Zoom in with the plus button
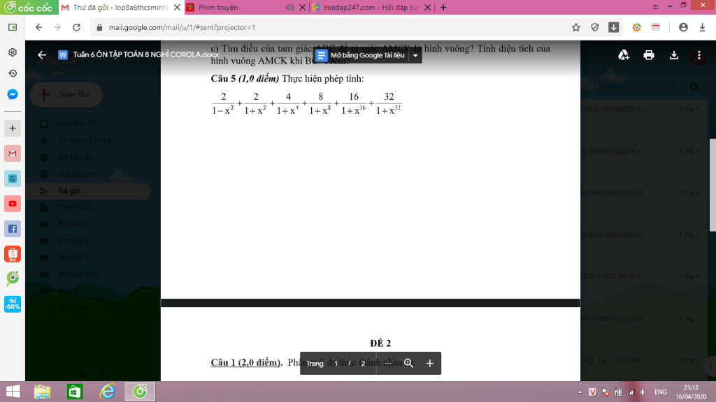The width and height of the screenshot is (716, 402). click(x=430, y=363)
